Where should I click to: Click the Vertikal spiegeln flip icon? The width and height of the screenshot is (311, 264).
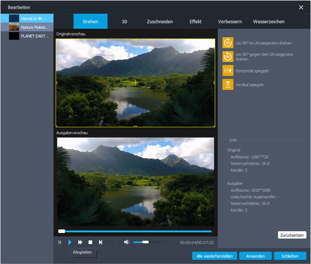coord(228,84)
